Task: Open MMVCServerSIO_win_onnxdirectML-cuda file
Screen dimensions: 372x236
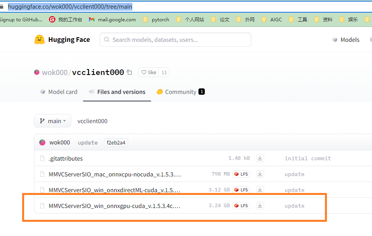Action: (x=115, y=190)
